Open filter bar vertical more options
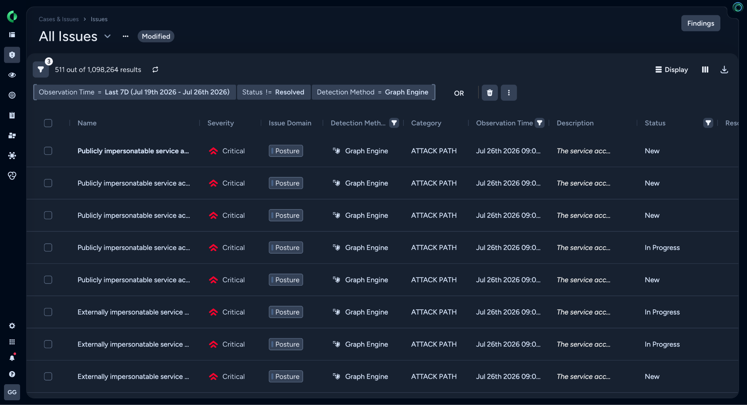Viewport: 747px width, 405px height. click(x=509, y=93)
